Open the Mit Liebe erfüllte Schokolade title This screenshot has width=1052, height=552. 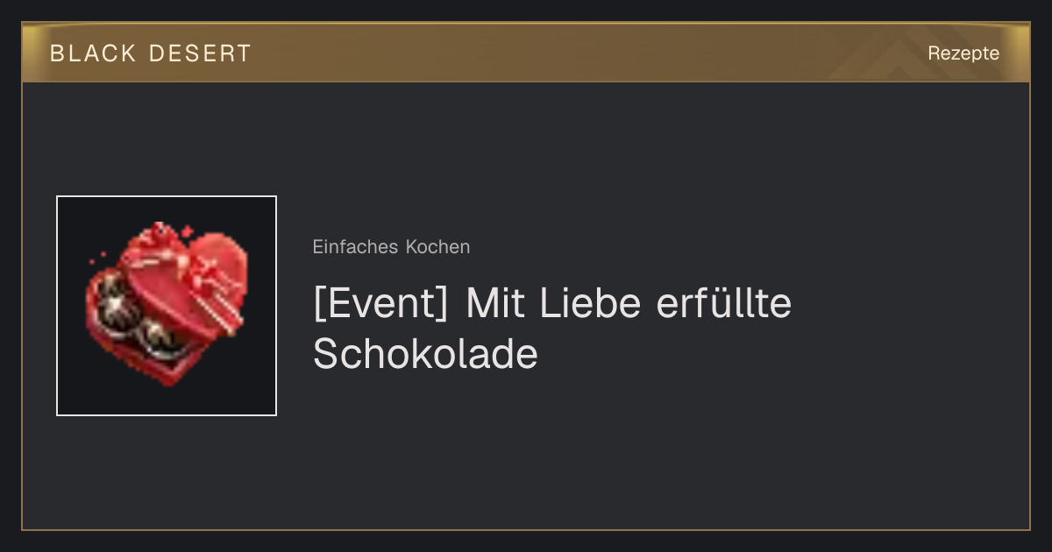pos(552,329)
